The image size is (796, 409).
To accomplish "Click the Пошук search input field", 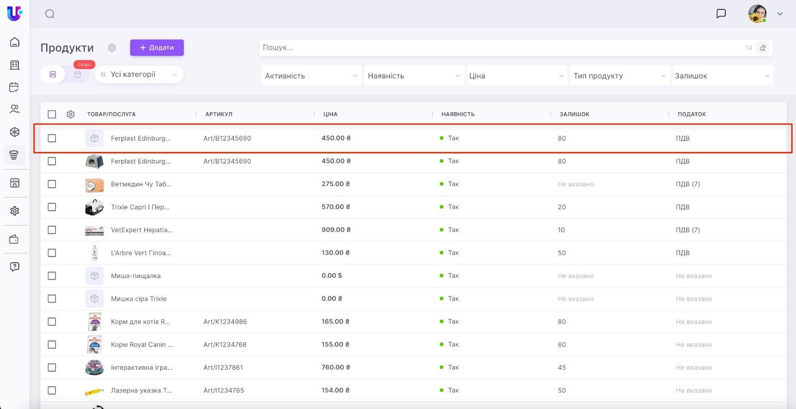I will 497,48.
